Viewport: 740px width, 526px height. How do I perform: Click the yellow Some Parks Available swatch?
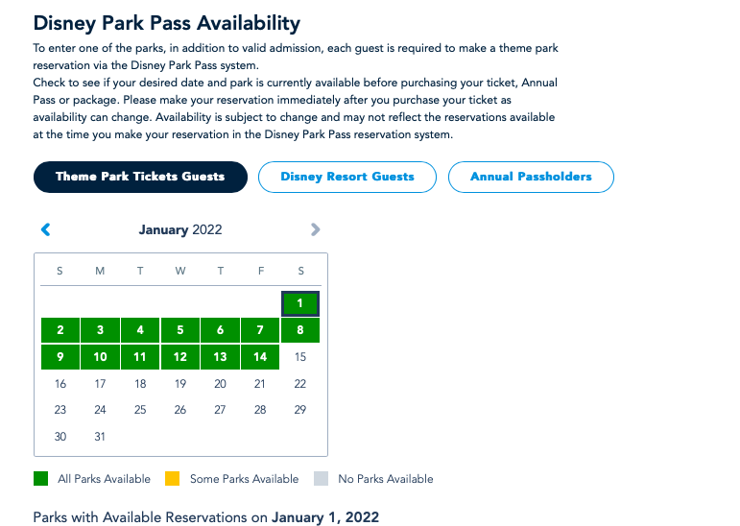click(x=174, y=479)
